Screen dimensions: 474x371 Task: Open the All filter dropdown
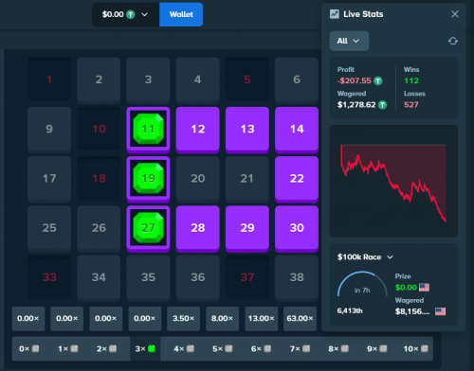pyautogui.click(x=349, y=41)
